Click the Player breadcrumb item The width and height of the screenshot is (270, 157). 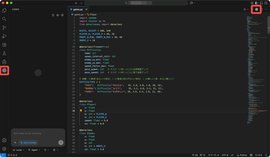click(93, 14)
